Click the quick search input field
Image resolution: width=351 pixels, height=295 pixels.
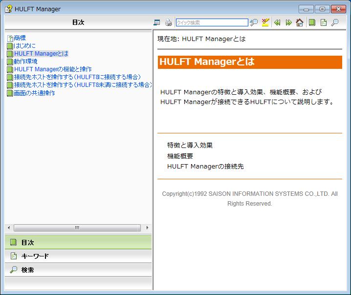point(212,22)
